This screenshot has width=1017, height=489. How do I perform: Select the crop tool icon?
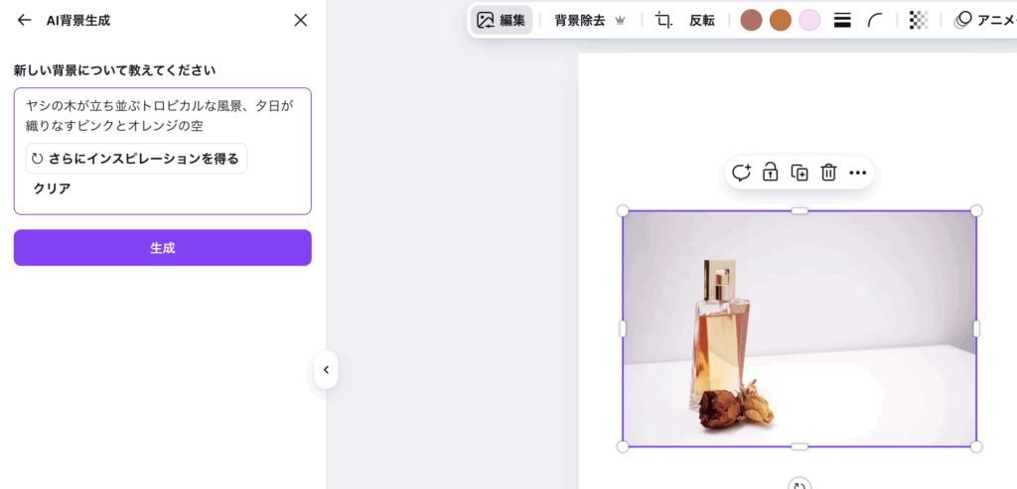[x=664, y=20]
